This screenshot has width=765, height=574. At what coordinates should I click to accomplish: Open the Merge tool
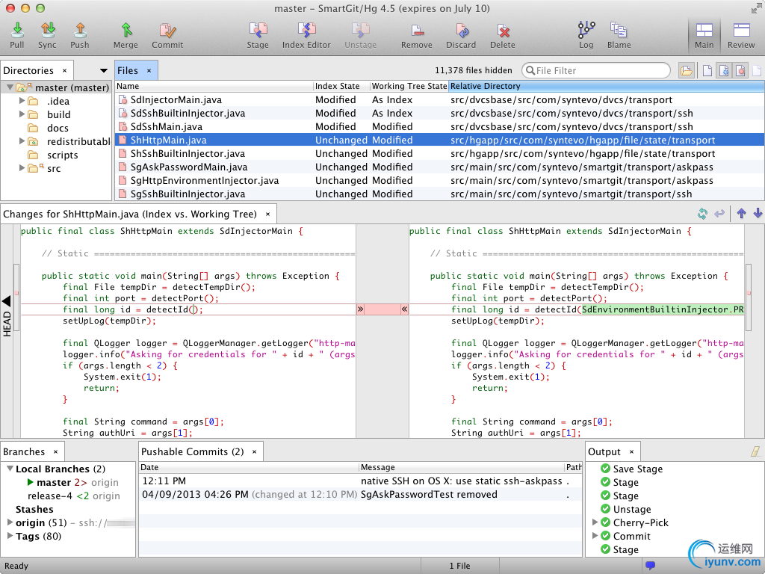(126, 31)
